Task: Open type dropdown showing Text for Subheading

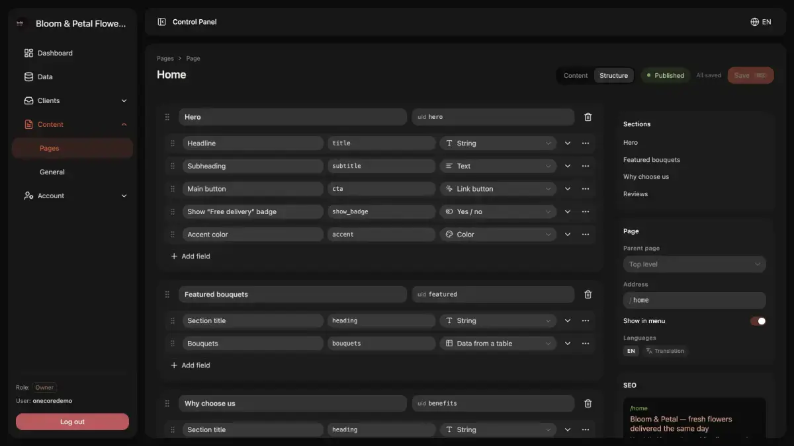Action: tap(498, 166)
